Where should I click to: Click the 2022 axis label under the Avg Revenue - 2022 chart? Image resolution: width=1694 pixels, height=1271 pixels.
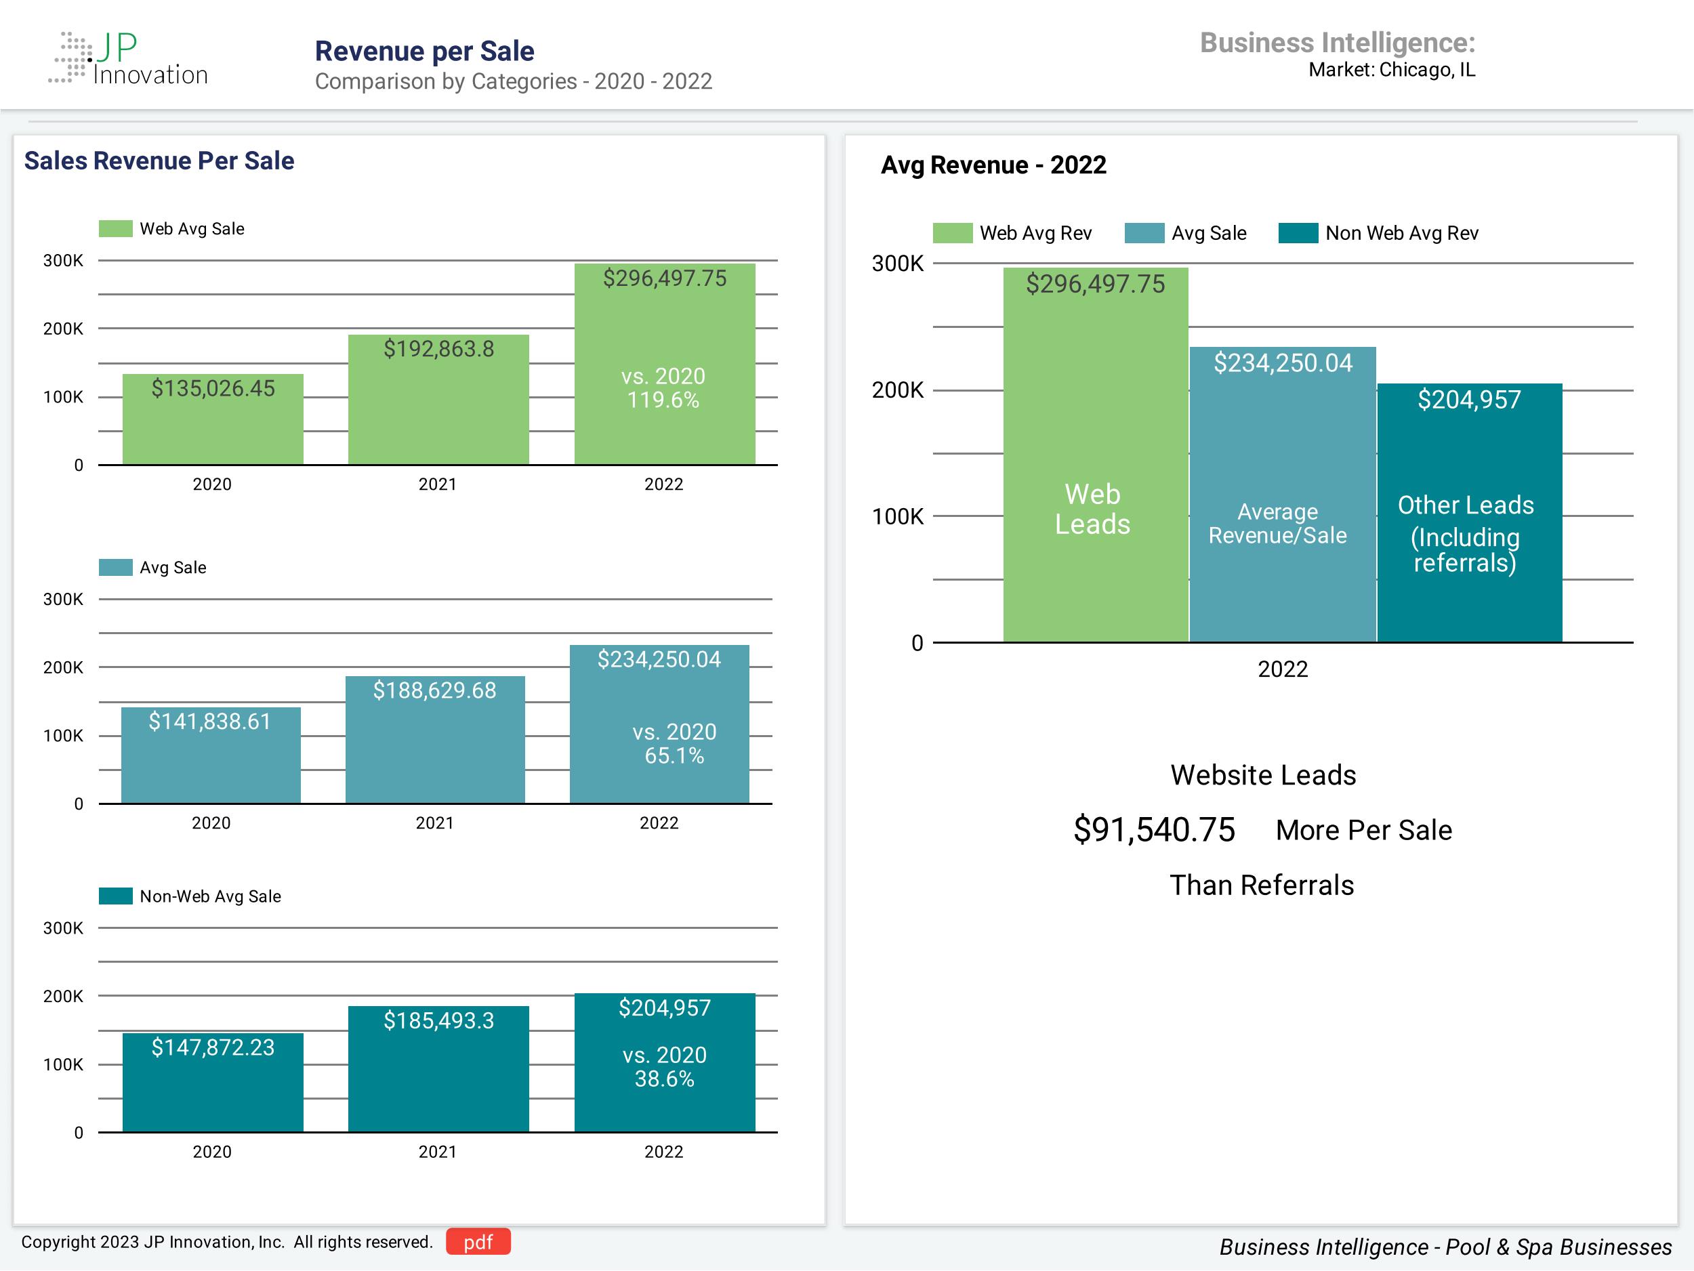[1283, 669]
